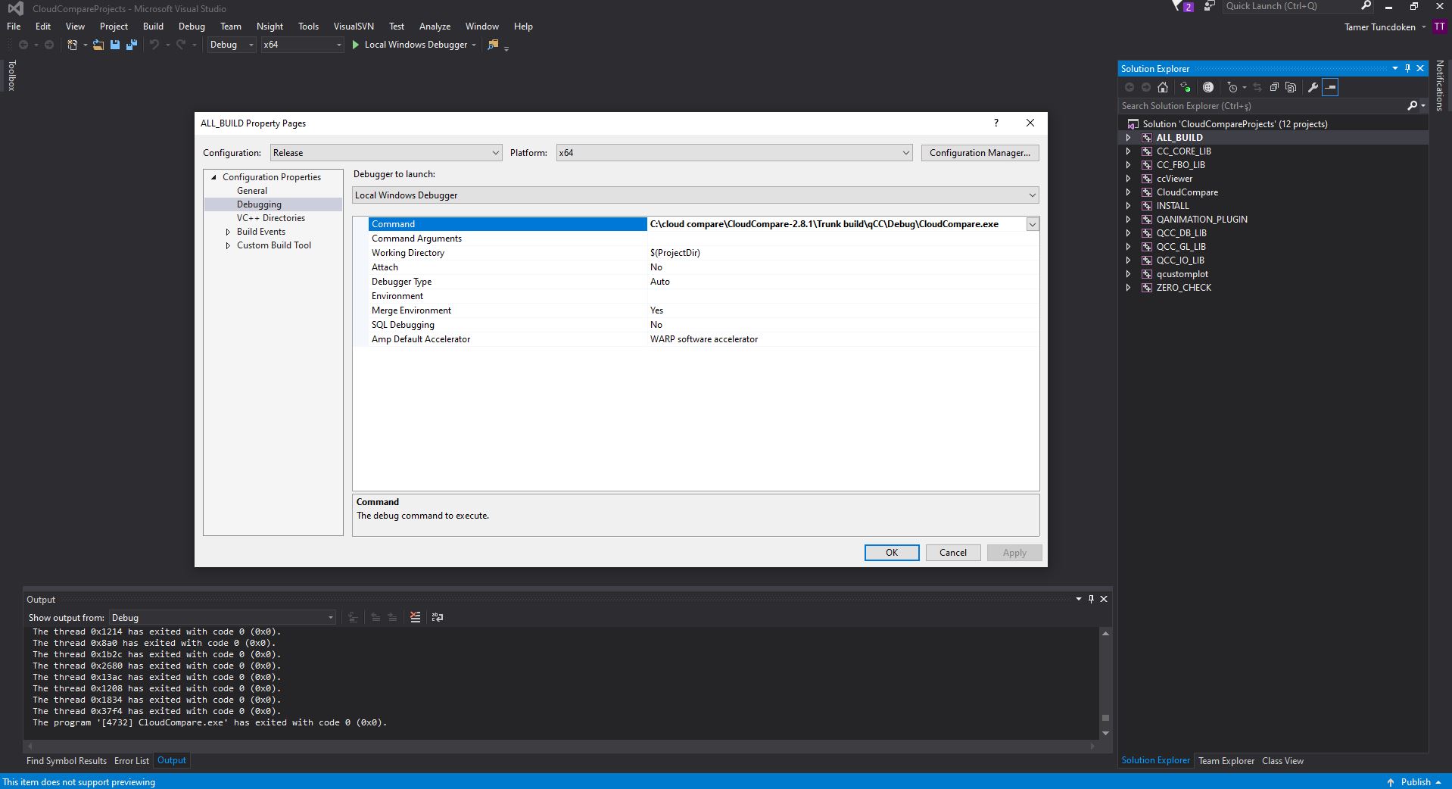Screen dimensions: 1452x789
Task: Select the Amp Default Accelerator property row
Action: (696, 339)
